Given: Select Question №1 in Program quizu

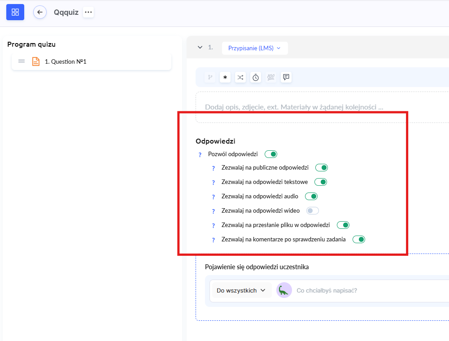Looking at the screenshot, I should click(65, 61).
